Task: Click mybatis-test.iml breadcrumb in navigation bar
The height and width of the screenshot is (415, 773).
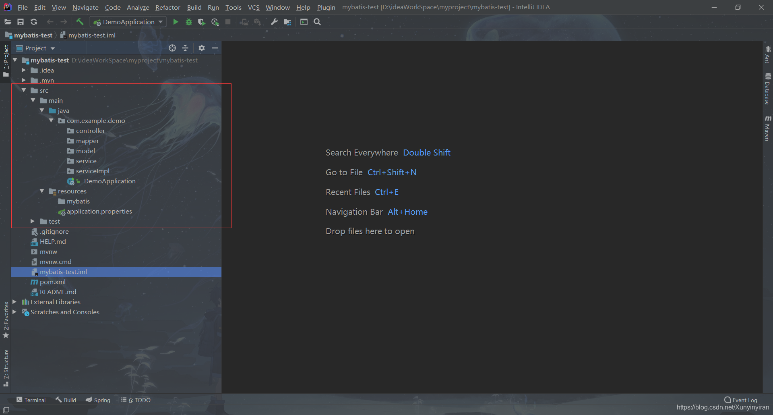Action: pyautogui.click(x=88, y=35)
